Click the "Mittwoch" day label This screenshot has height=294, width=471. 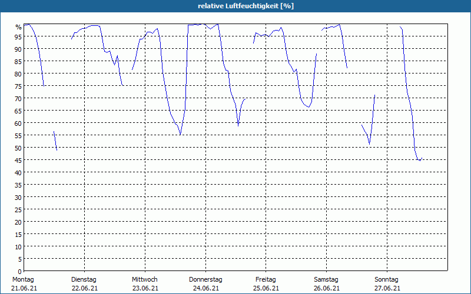[x=144, y=280]
